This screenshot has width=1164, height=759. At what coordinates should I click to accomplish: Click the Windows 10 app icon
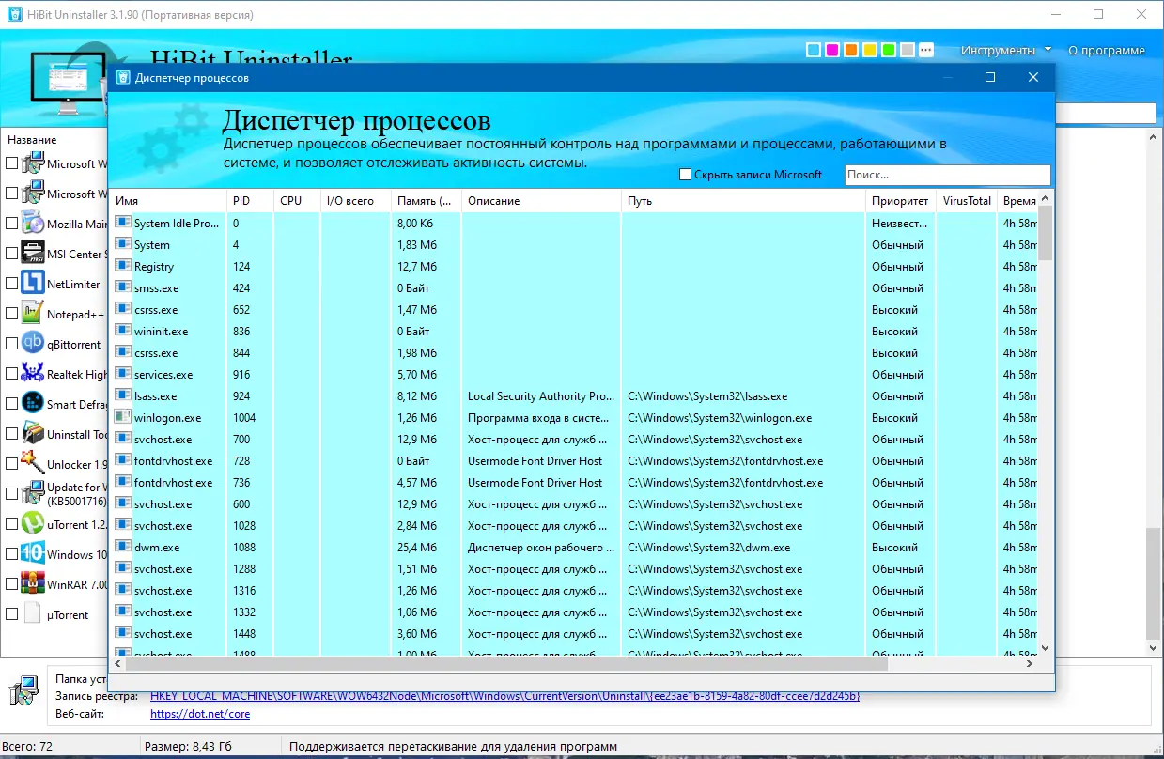coord(33,553)
